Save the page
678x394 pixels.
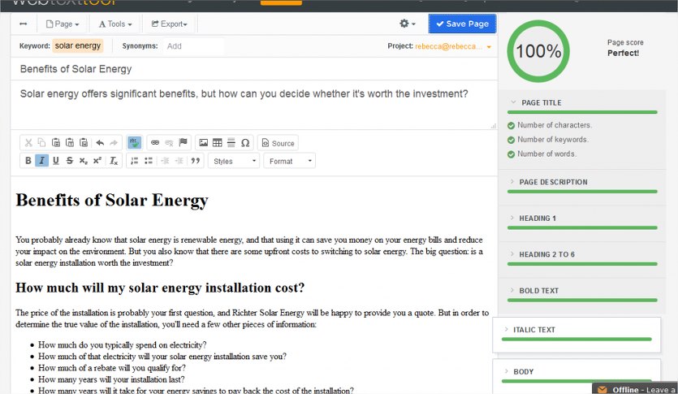(462, 24)
